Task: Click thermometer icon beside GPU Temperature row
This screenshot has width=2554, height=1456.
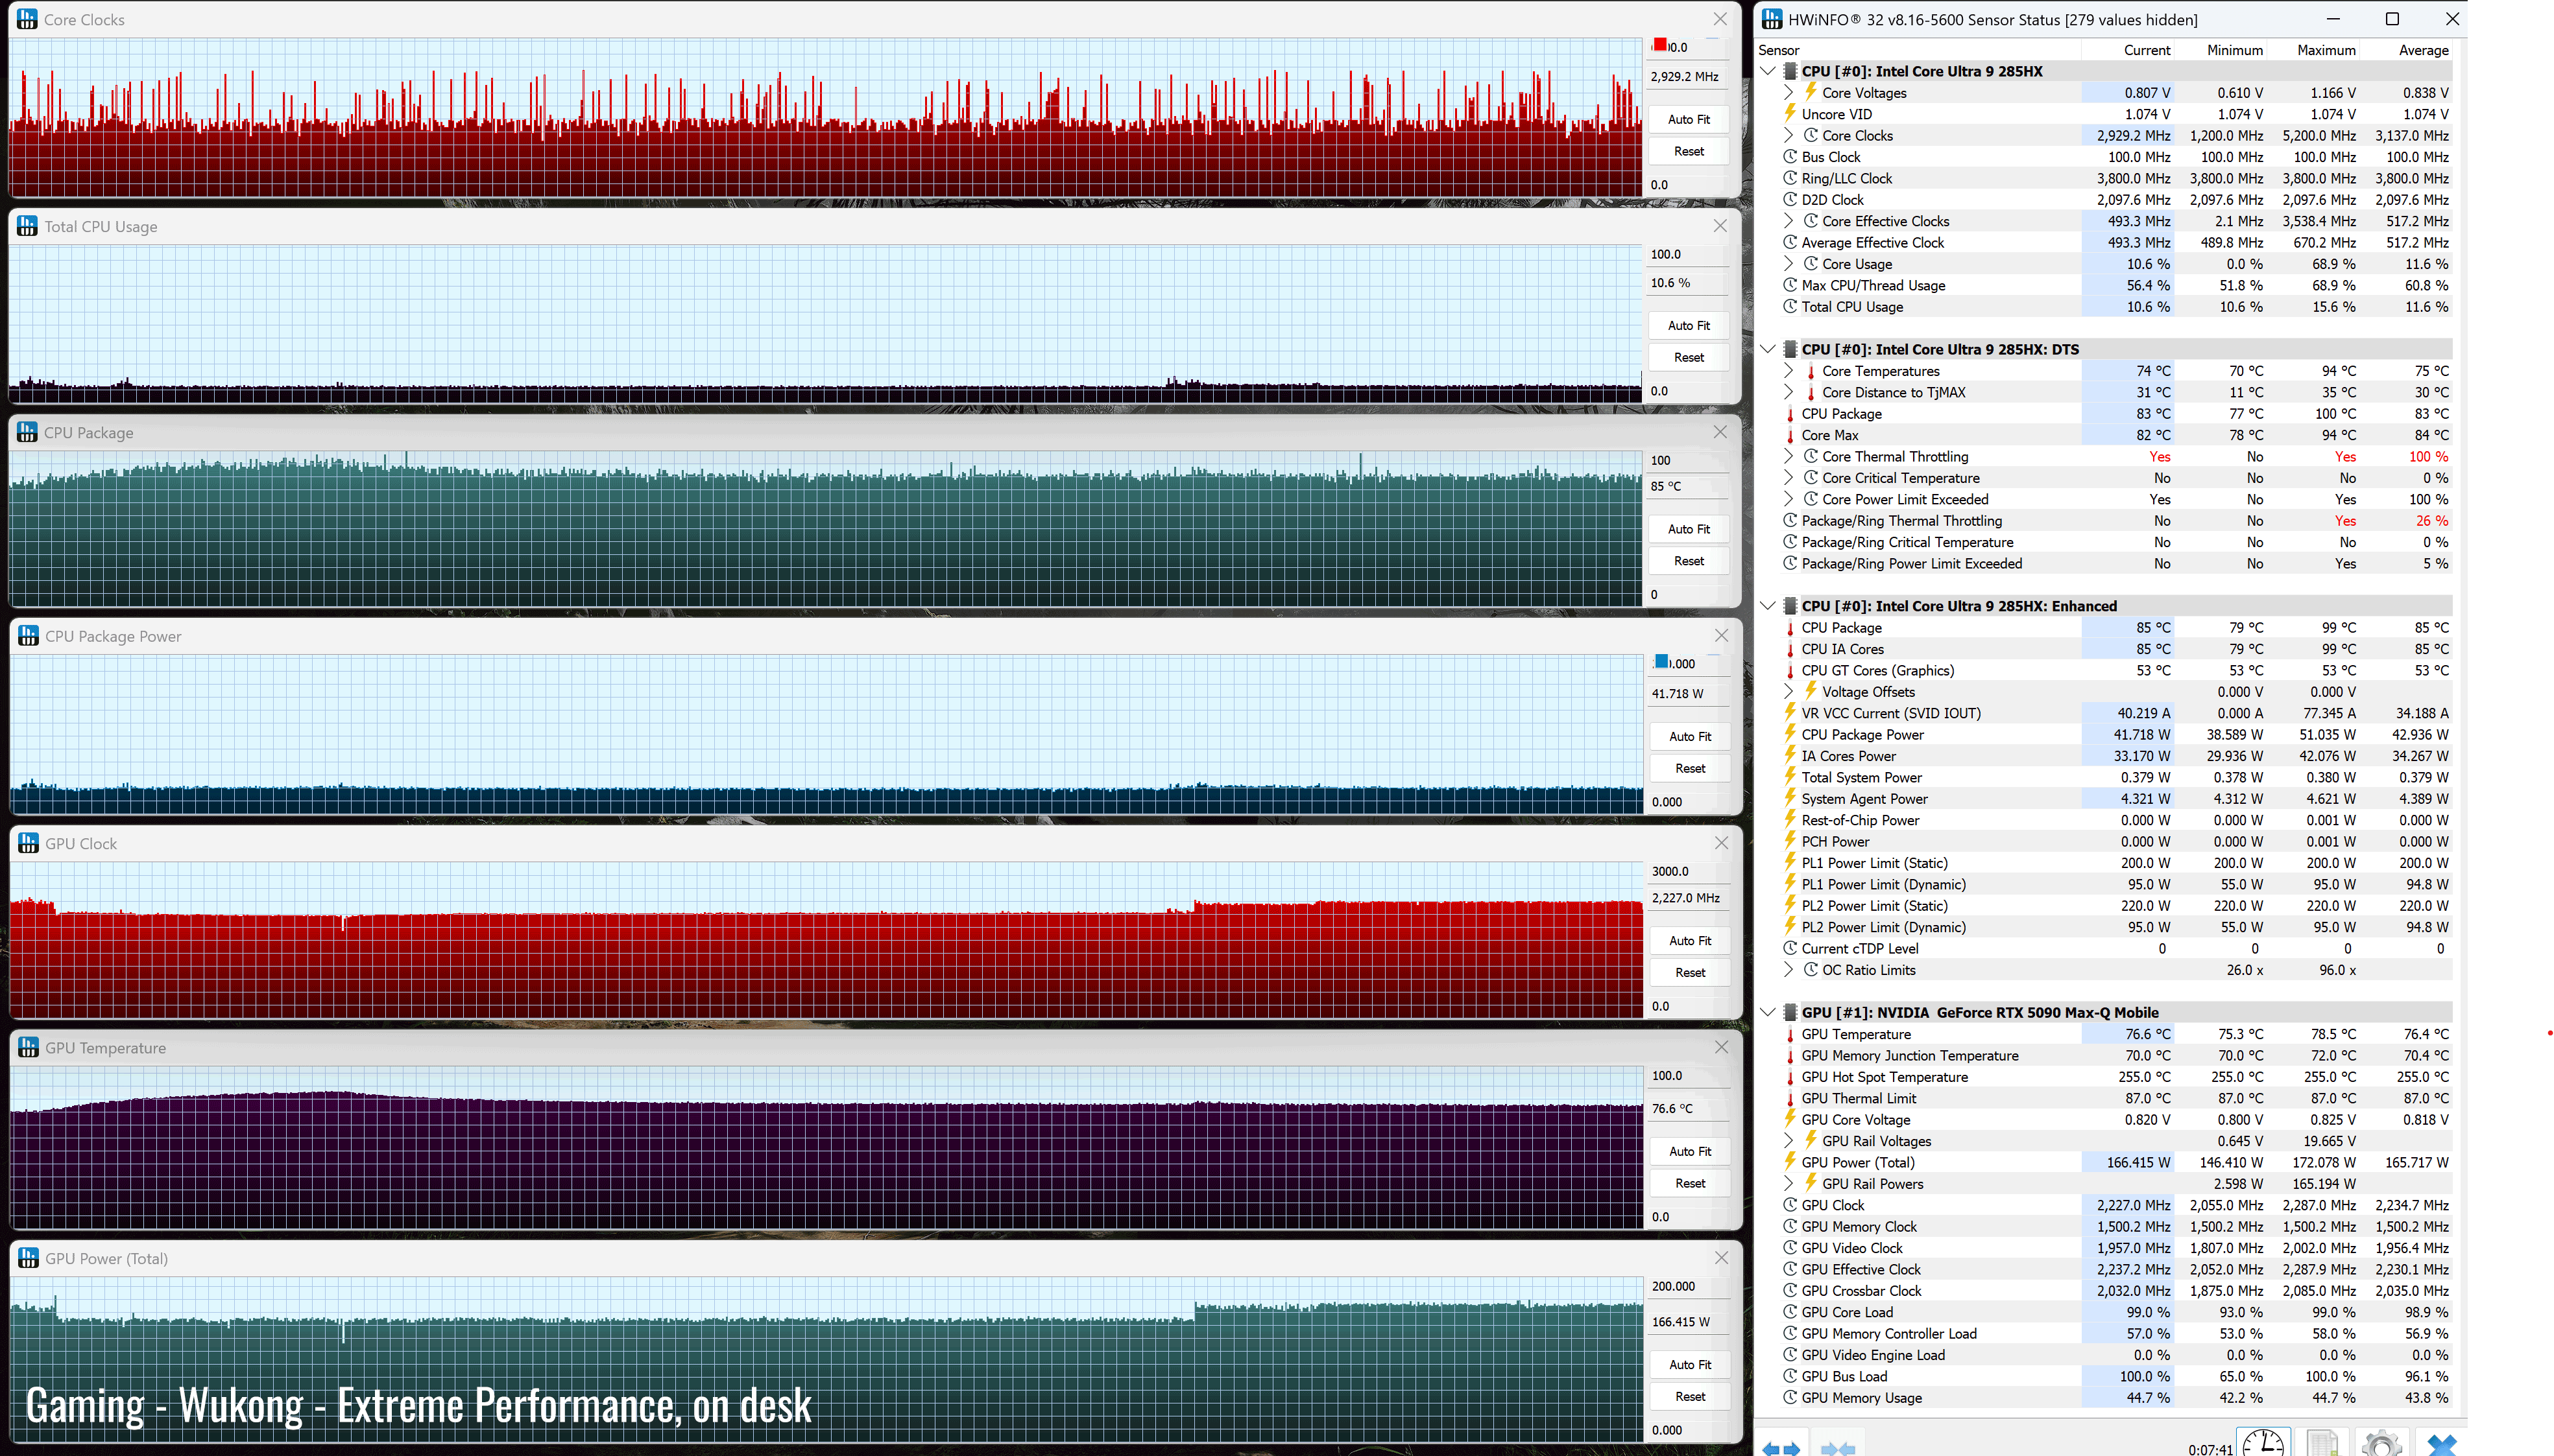Action: (1790, 1034)
